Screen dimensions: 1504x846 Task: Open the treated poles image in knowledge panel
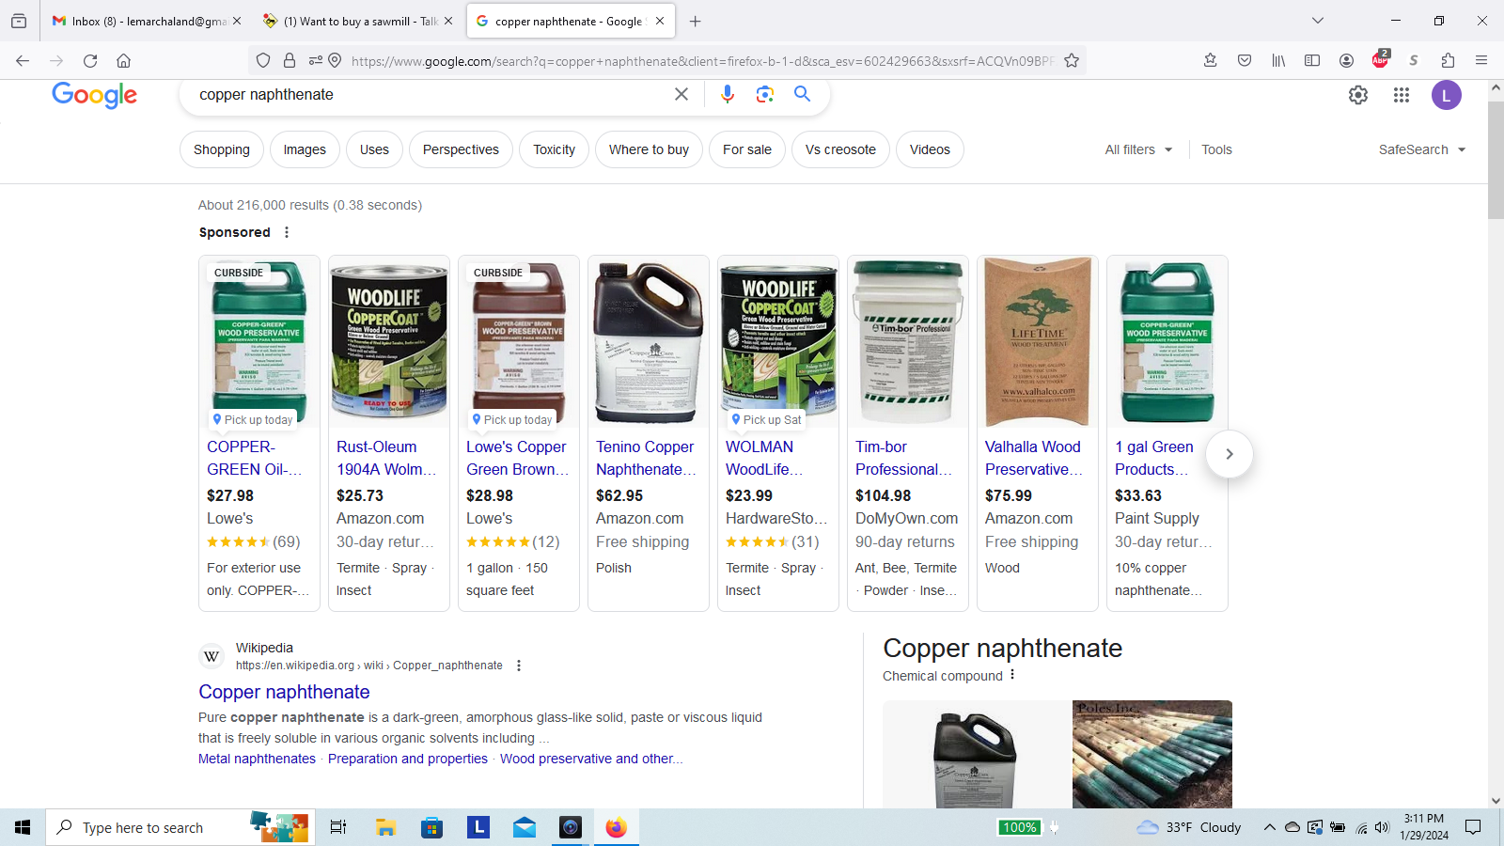[1152, 755]
